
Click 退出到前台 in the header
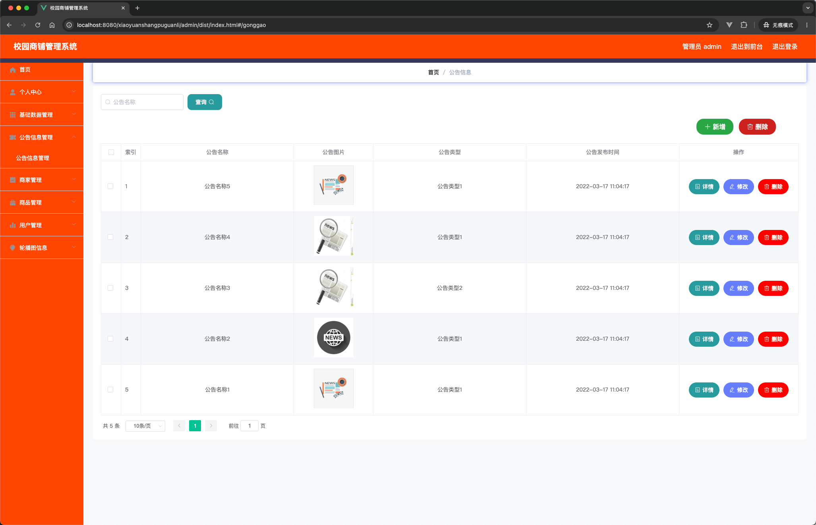point(747,46)
